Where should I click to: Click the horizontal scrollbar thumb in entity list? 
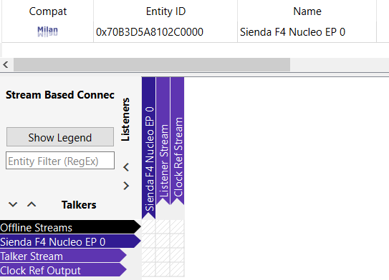152,65
